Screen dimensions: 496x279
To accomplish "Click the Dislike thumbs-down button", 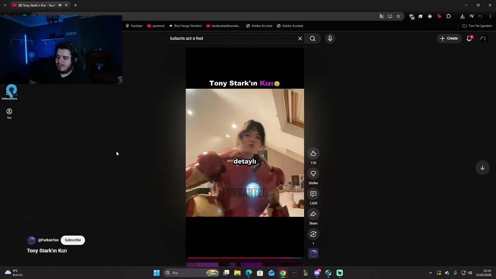I will click(313, 174).
